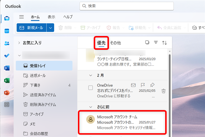The height and width of the screenshot is (137, 205).
Task: Open the 迷惑メール folder
Action: pyautogui.click(x=37, y=76)
